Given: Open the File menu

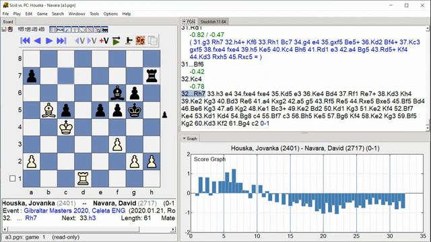Looking at the screenshot, I should pos(5,13).
